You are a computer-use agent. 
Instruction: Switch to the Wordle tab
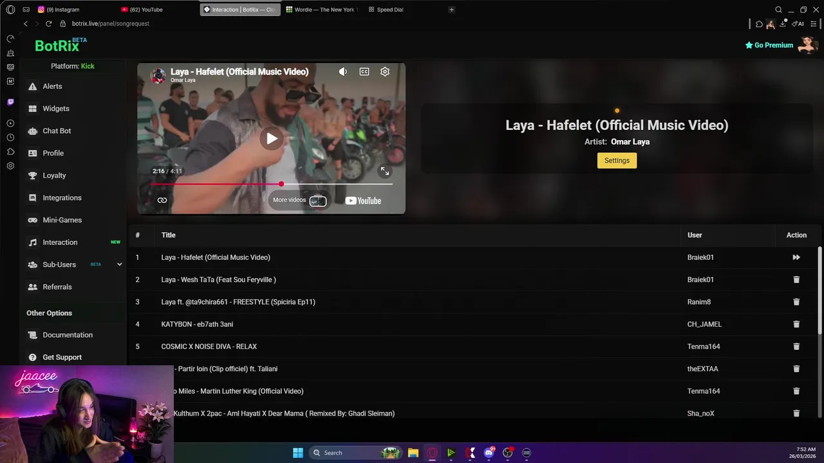point(322,10)
